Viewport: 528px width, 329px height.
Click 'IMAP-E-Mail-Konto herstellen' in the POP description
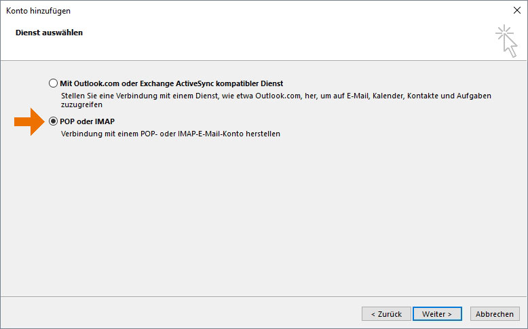(229, 134)
